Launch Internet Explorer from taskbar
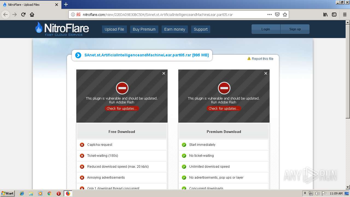This screenshot has width=350, height=197. pos(22,193)
